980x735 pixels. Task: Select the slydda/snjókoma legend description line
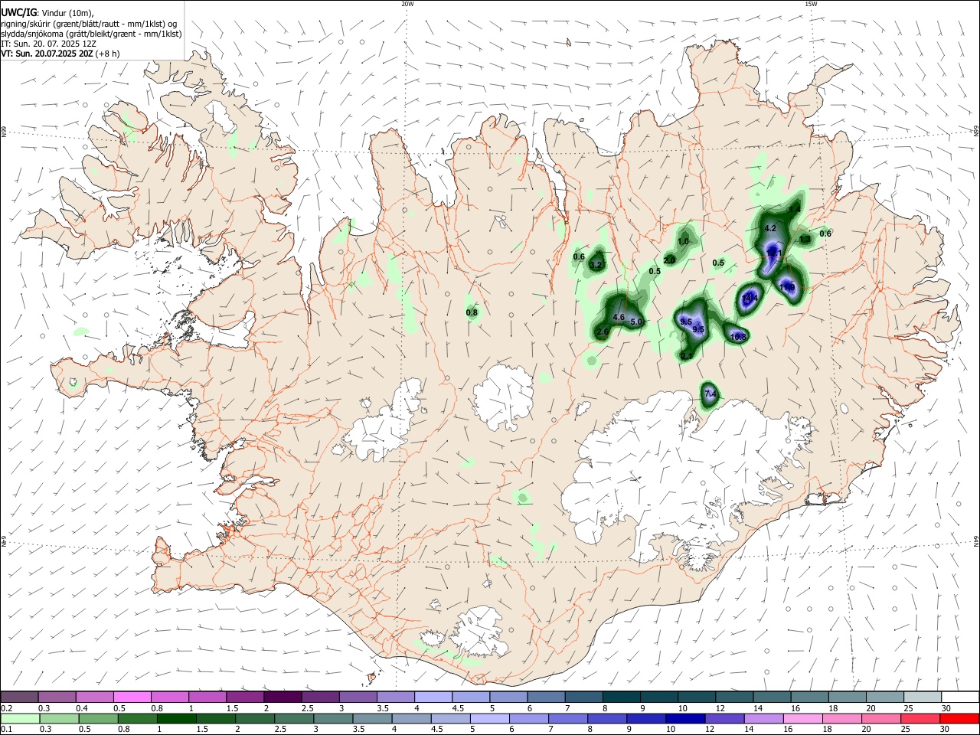tap(90, 34)
